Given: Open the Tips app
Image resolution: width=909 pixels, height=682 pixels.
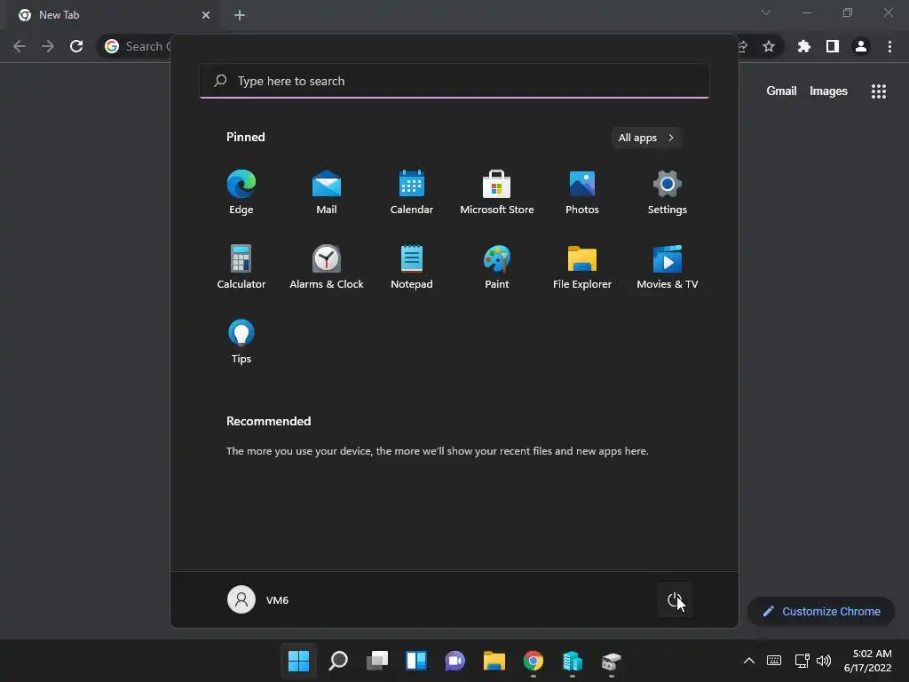Looking at the screenshot, I should [241, 342].
